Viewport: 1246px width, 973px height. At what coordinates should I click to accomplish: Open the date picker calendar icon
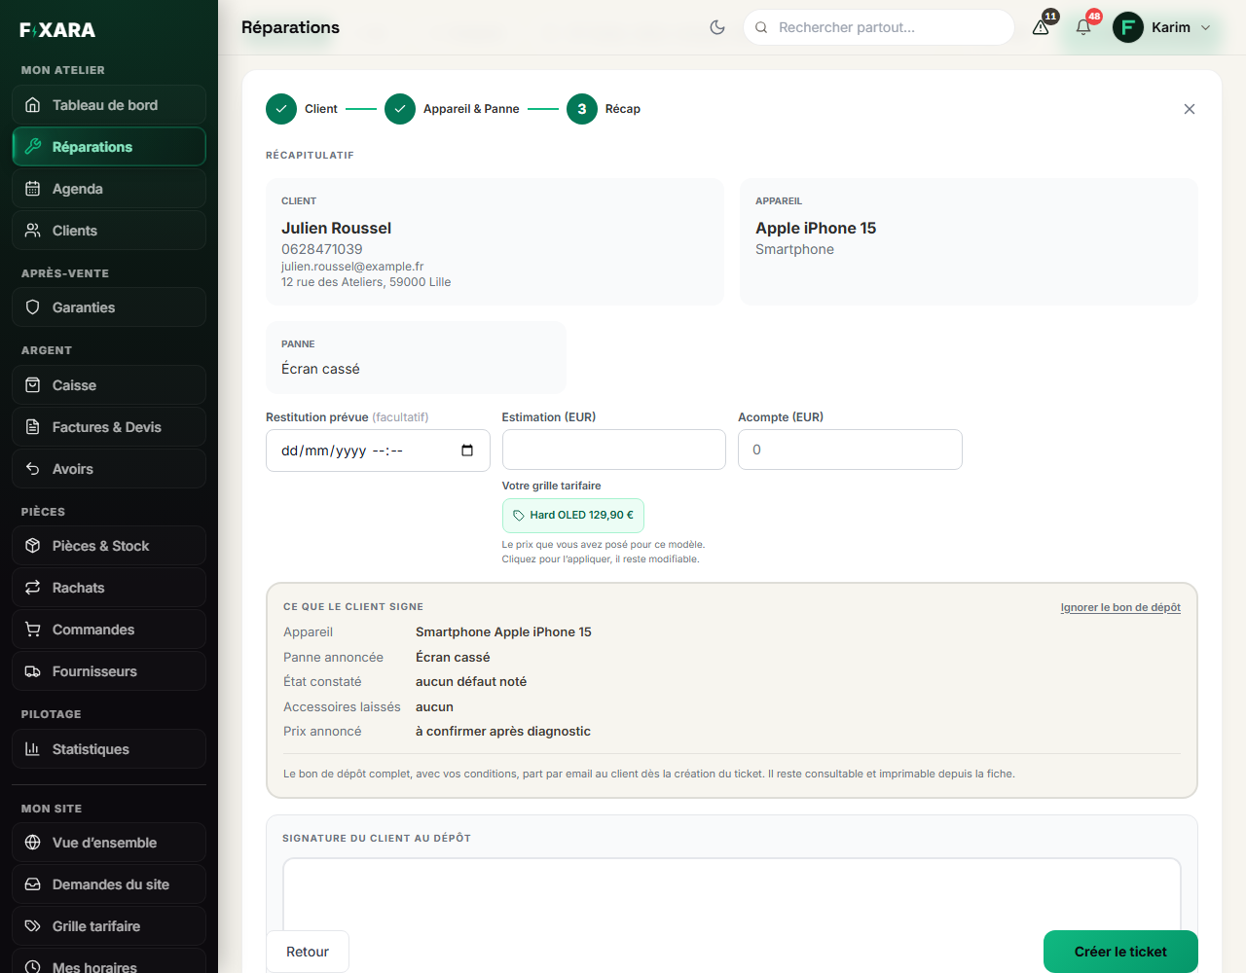[x=467, y=450]
